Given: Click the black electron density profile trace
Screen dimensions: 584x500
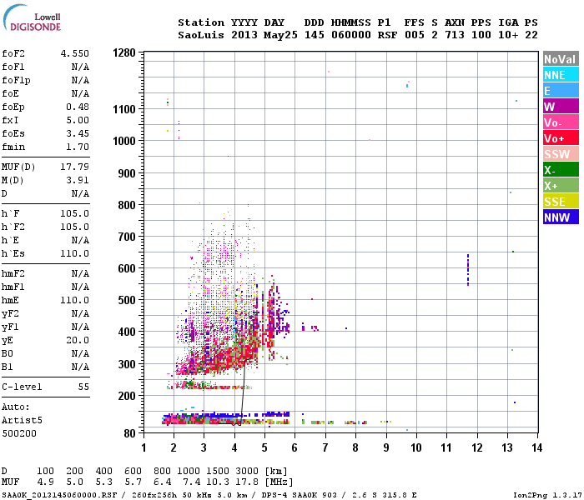Looking at the screenshot, I should [x=244, y=391].
